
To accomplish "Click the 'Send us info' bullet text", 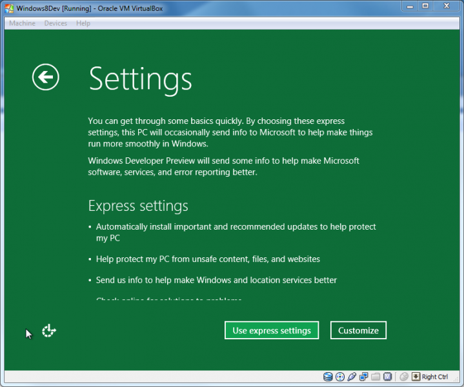I will tap(216, 280).
